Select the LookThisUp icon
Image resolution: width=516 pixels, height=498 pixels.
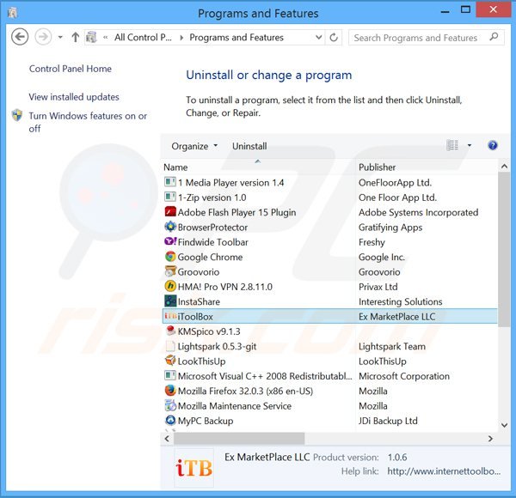pos(170,361)
